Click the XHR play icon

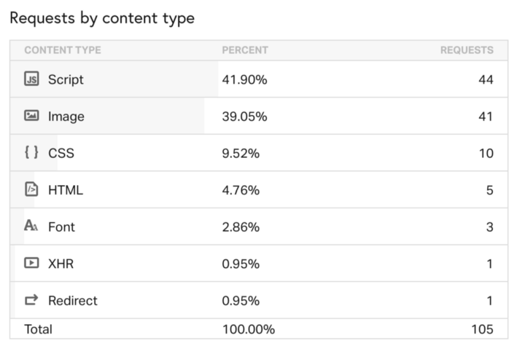click(31, 263)
